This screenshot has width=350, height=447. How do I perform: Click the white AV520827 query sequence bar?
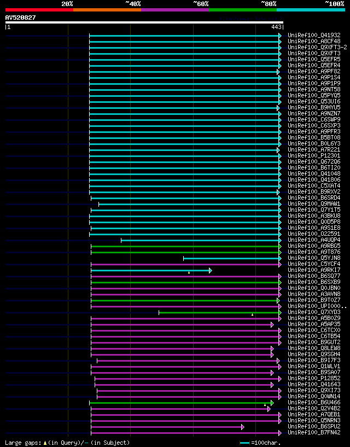(144, 22)
